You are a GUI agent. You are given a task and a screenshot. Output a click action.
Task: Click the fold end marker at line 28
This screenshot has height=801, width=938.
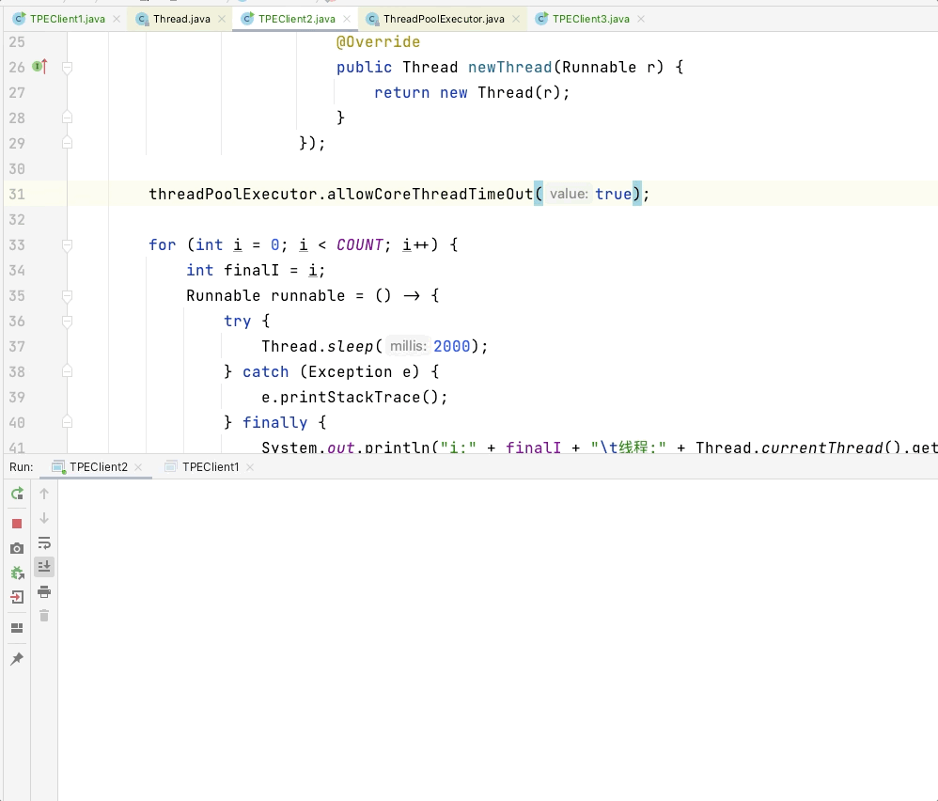coord(67,118)
